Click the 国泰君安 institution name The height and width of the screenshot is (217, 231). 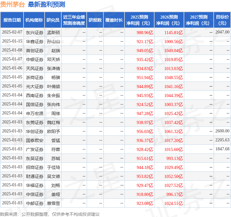(35, 140)
